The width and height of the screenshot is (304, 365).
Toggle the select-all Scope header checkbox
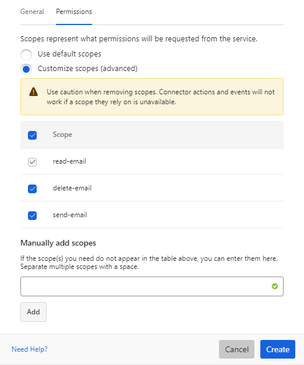pyautogui.click(x=33, y=135)
